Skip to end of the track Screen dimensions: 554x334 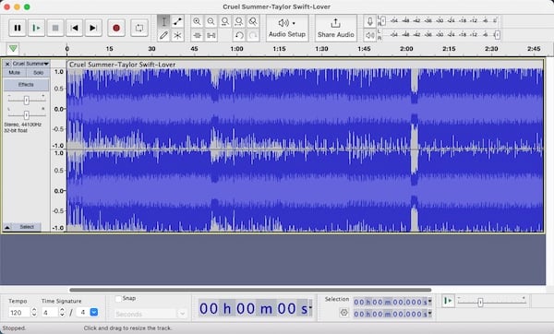pyautogui.click(x=93, y=28)
